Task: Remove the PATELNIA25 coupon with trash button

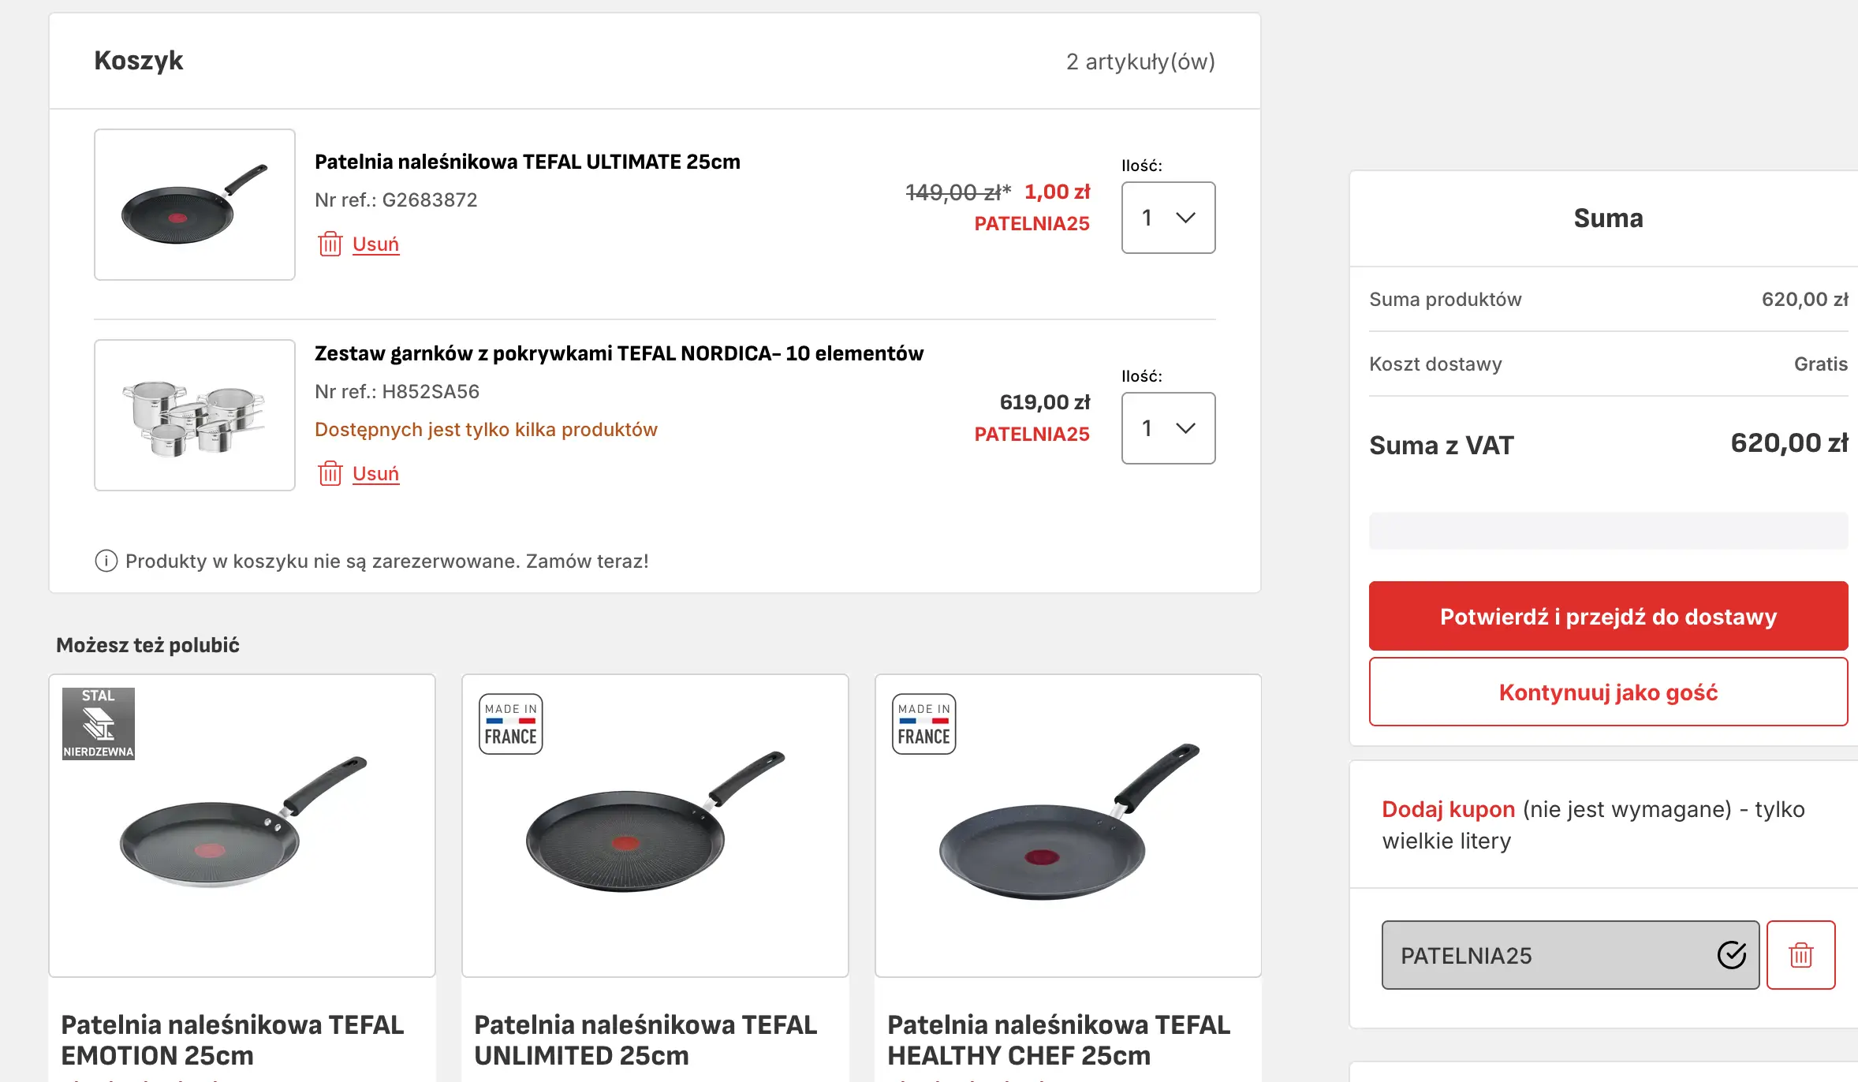Action: tap(1800, 955)
